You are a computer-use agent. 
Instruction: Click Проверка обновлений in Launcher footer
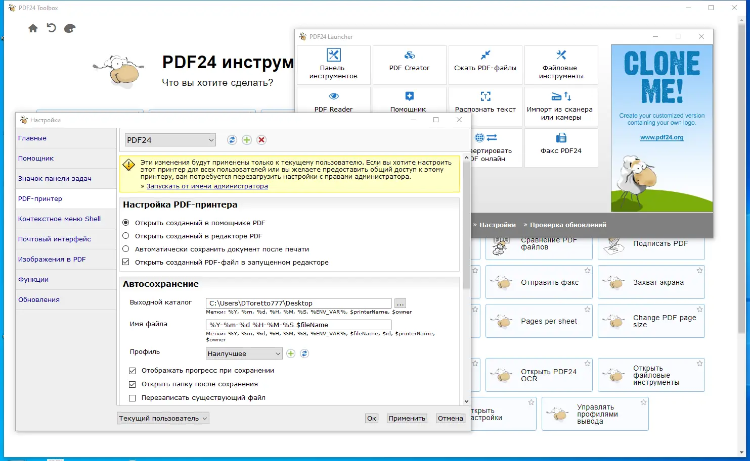[568, 225]
